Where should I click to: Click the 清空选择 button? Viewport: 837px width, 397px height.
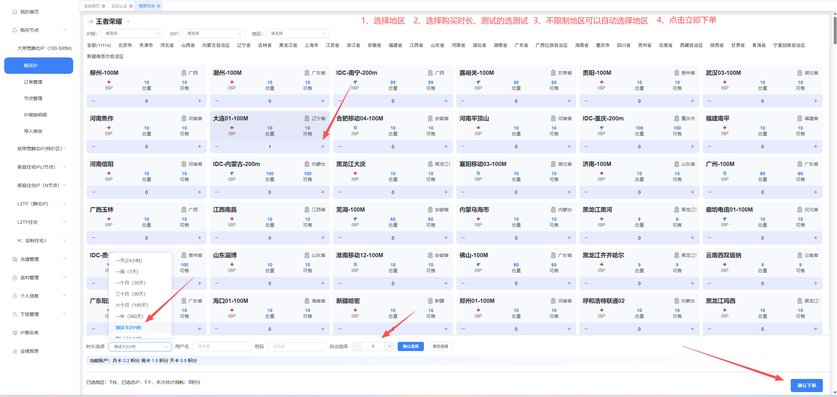440,346
